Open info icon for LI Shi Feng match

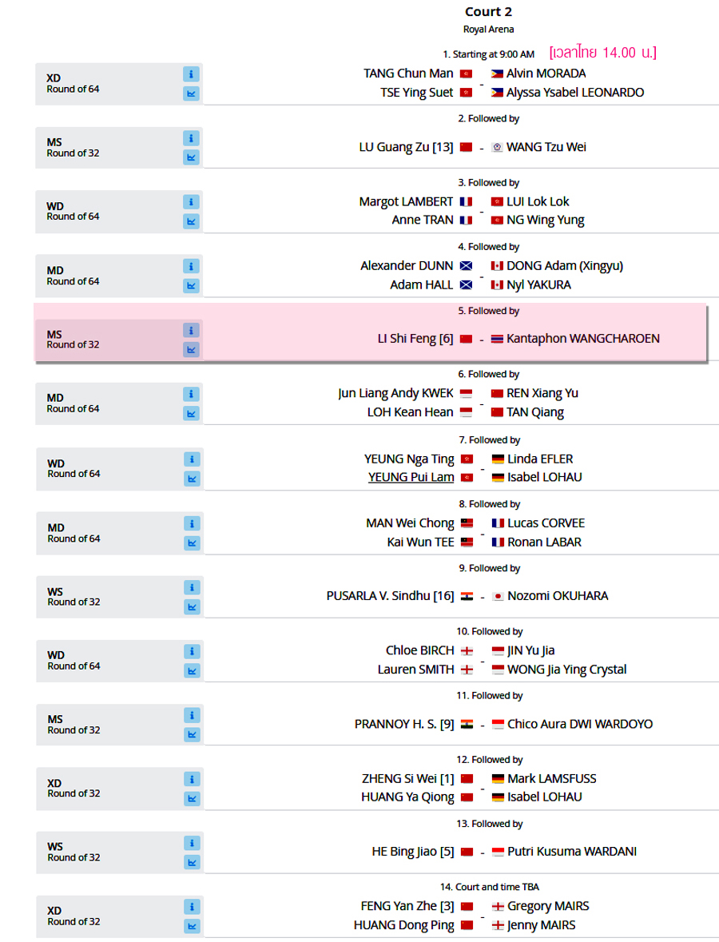point(191,331)
